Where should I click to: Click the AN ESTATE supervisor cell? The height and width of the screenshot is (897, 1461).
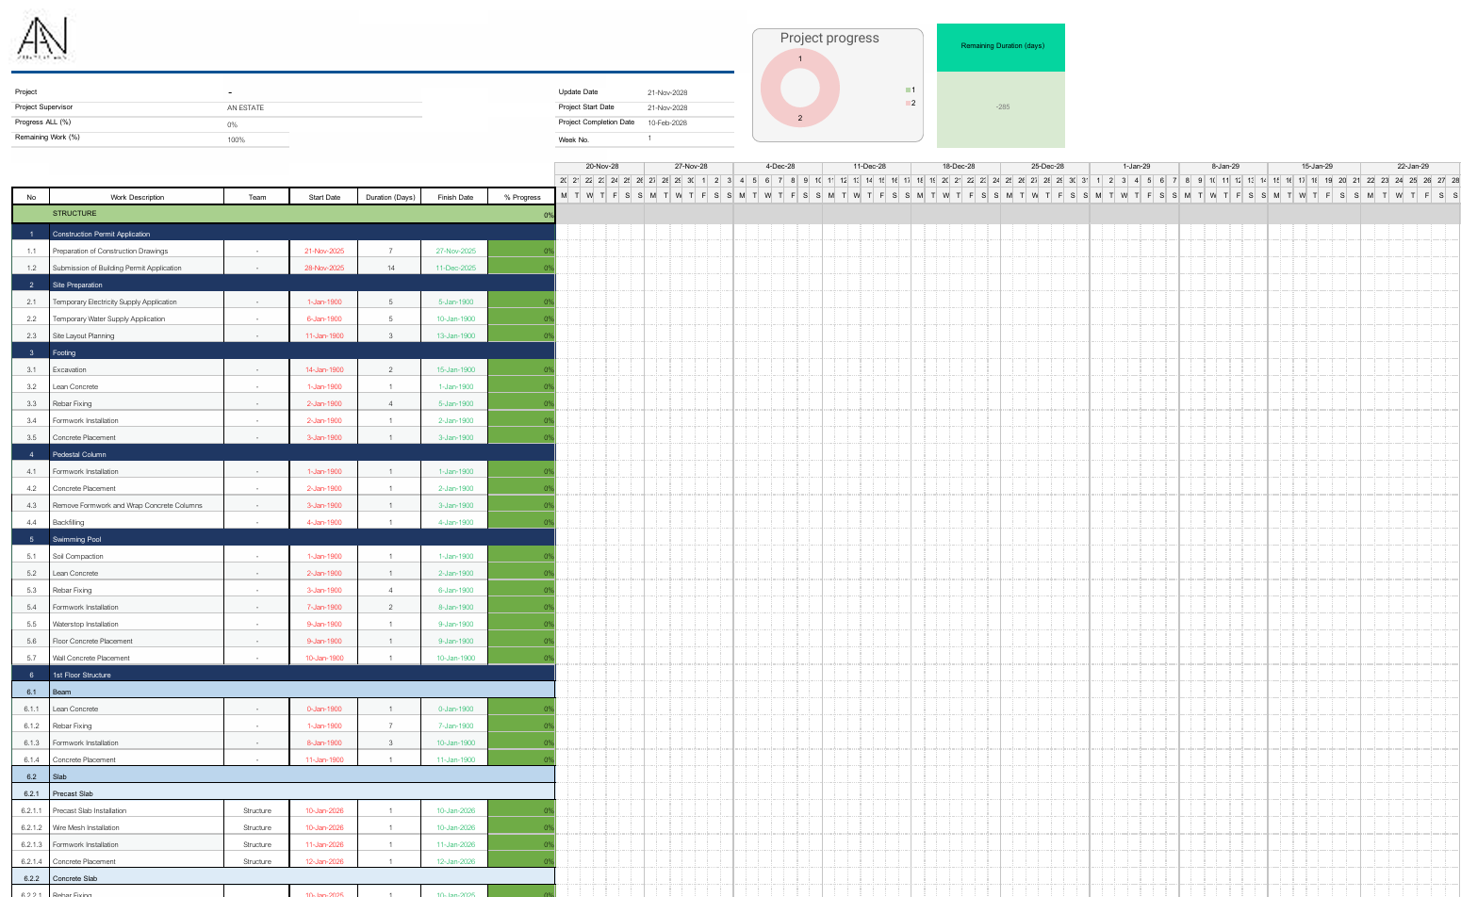[246, 107]
